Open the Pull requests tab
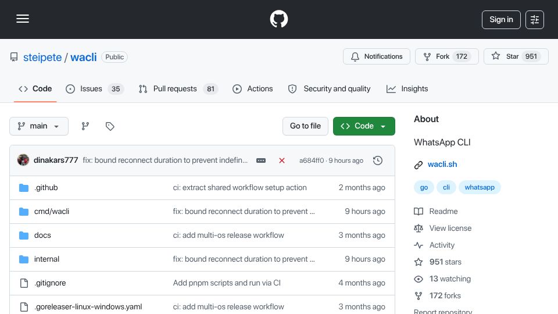 click(178, 88)
